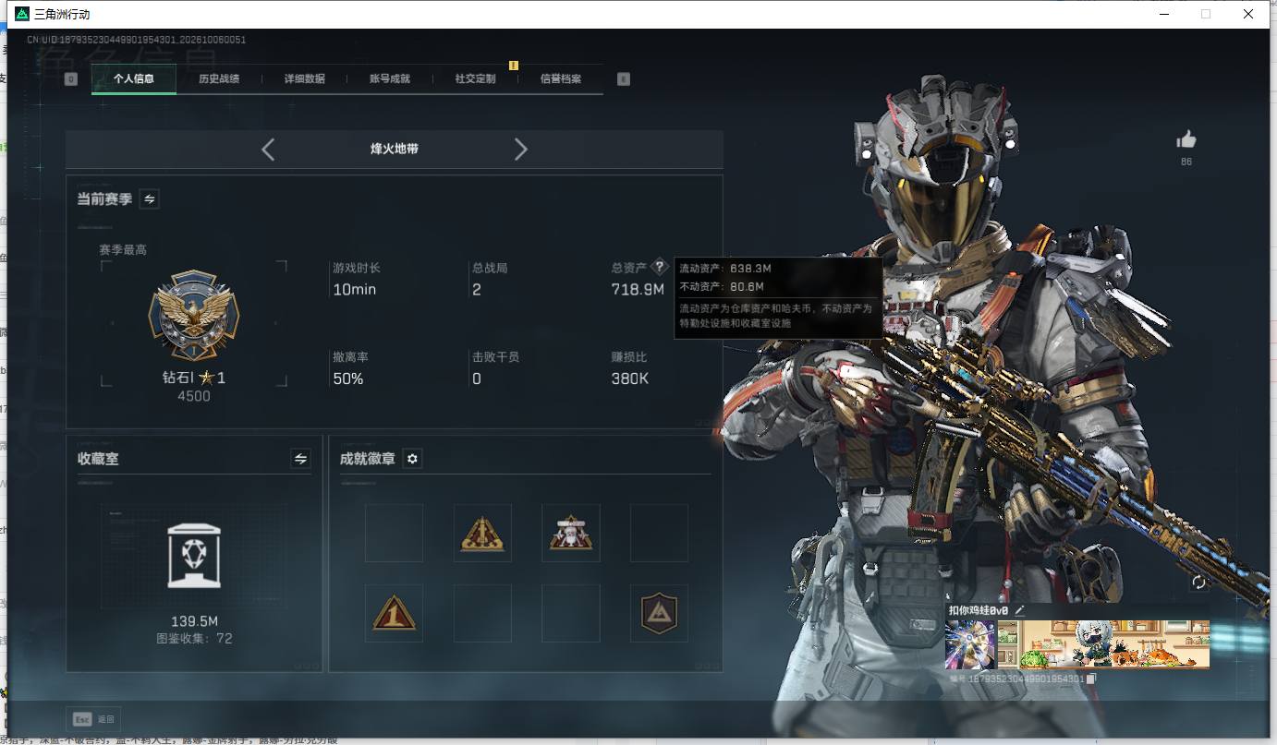The height and width of the screenshot is (745, 1277).
Task: Open the 详细数据 tab
Action: tap(305, 79)
